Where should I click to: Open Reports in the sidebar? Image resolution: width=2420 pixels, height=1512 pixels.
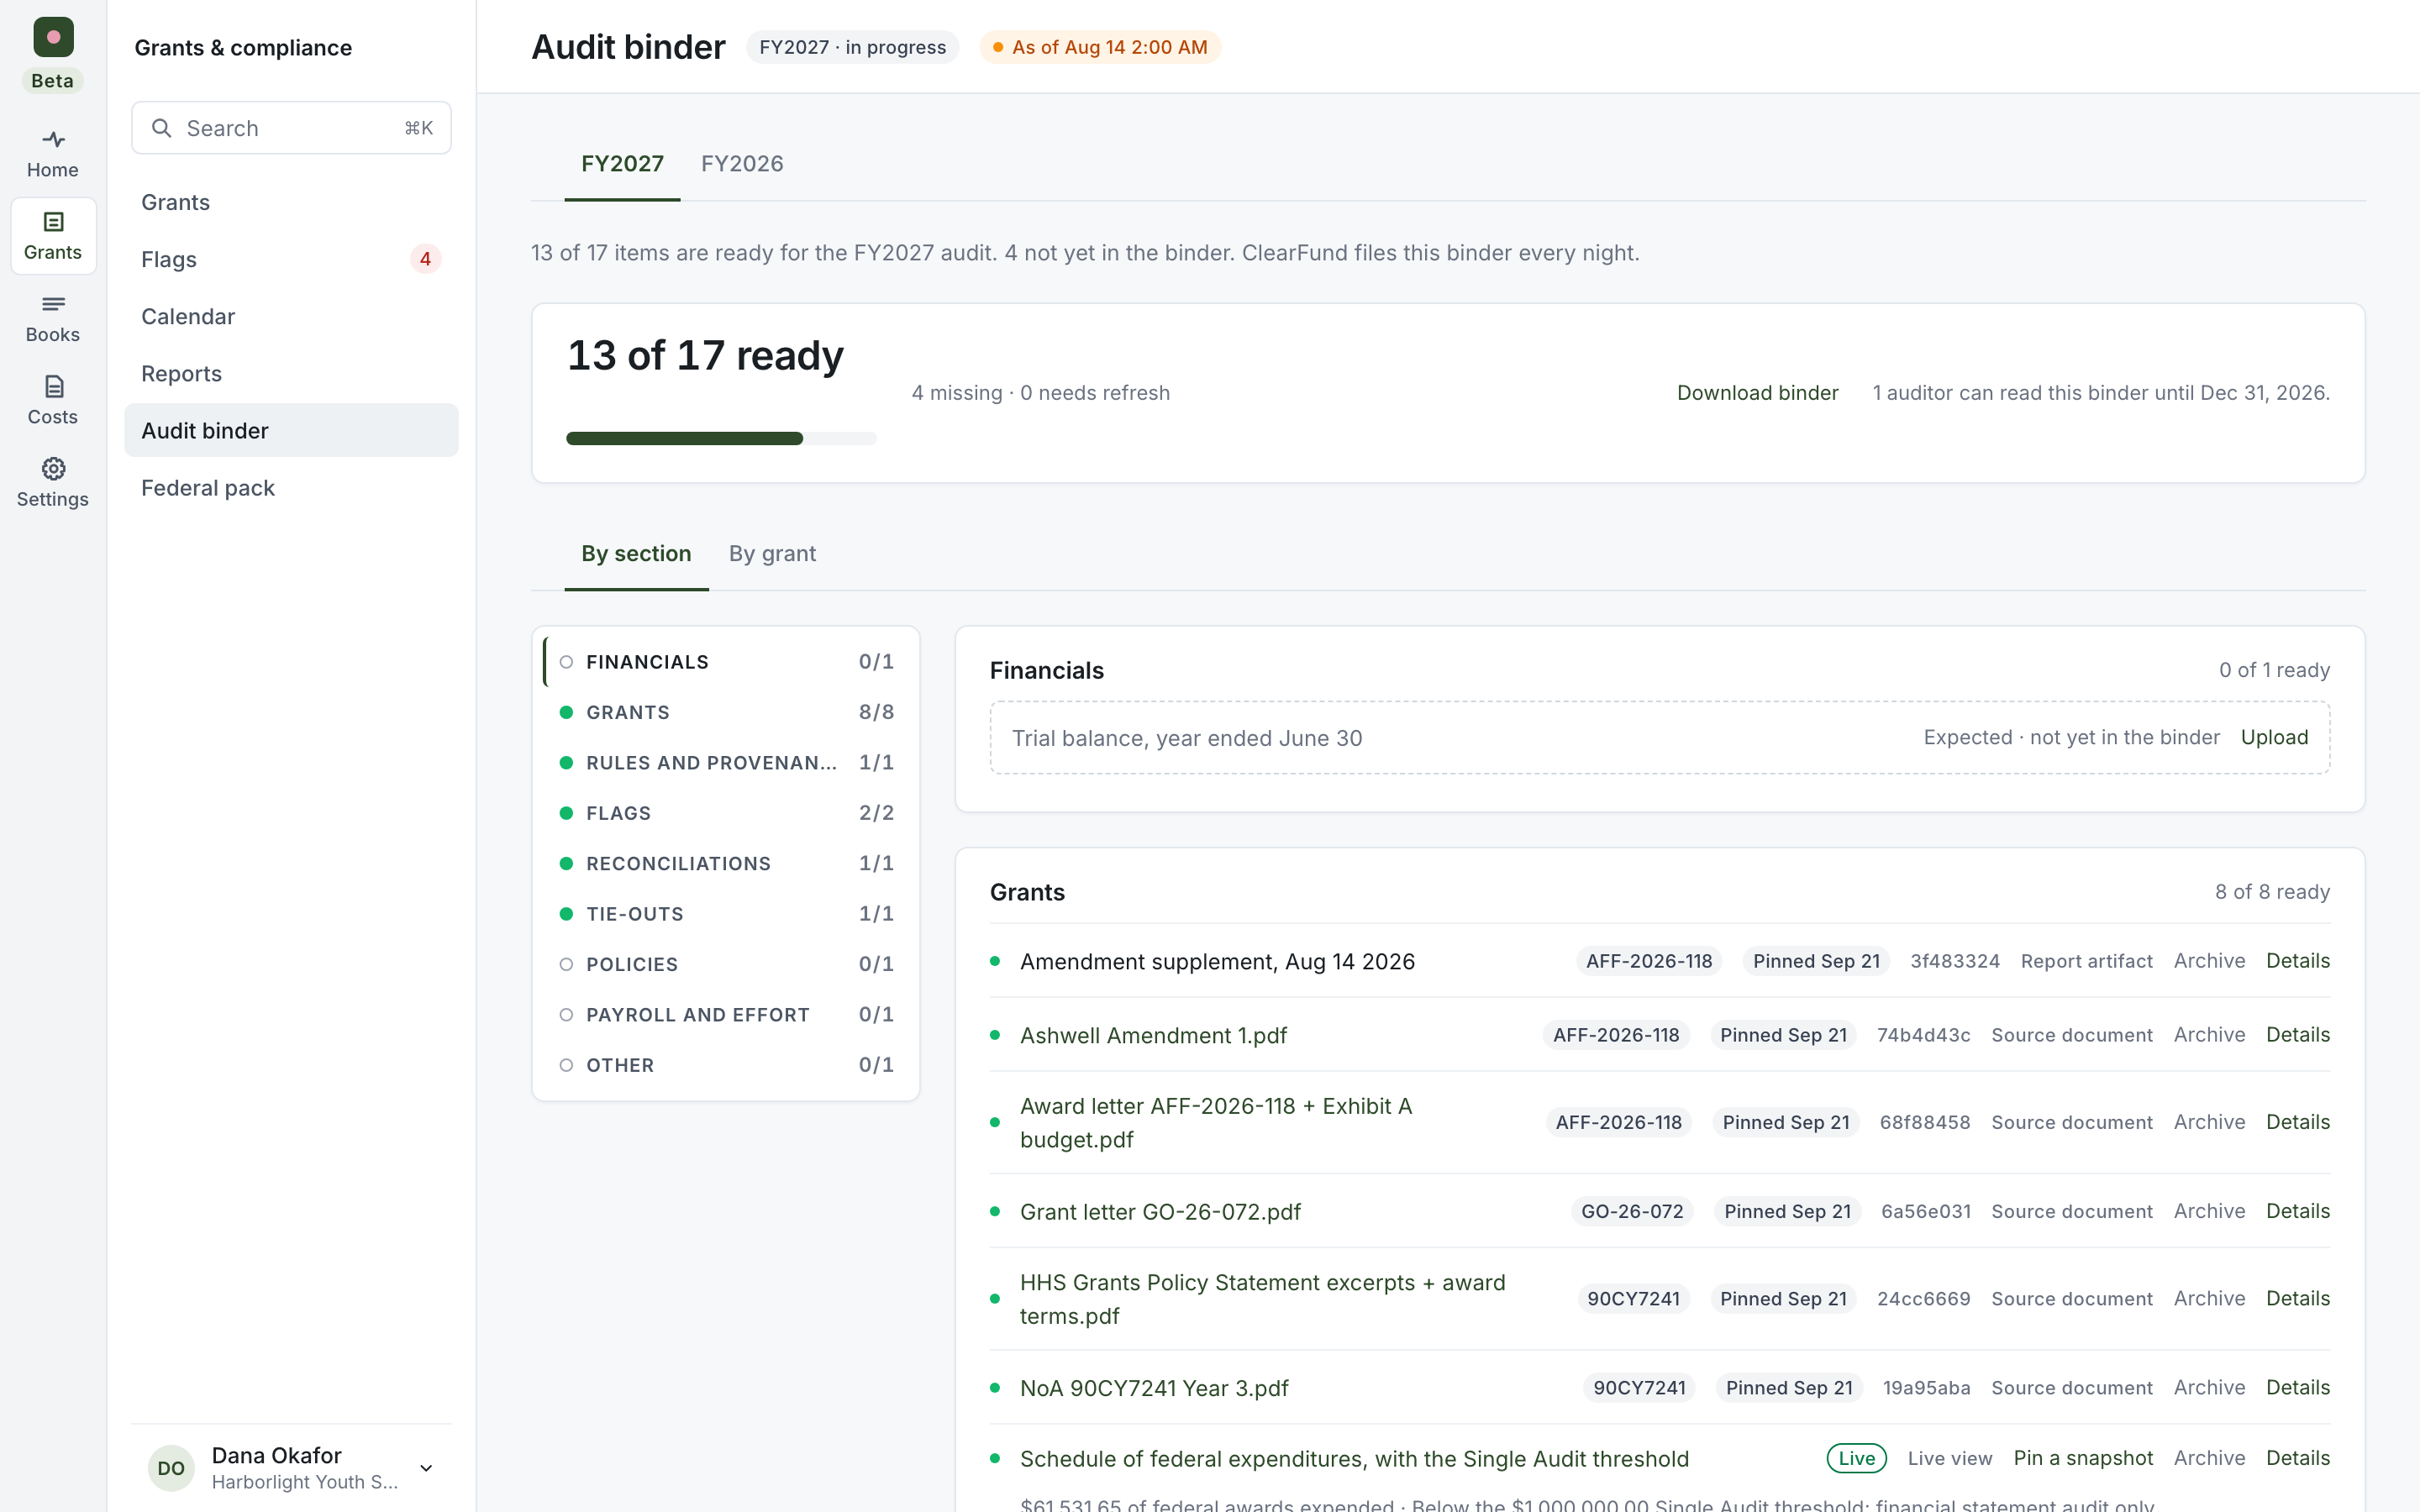(291, 373)
